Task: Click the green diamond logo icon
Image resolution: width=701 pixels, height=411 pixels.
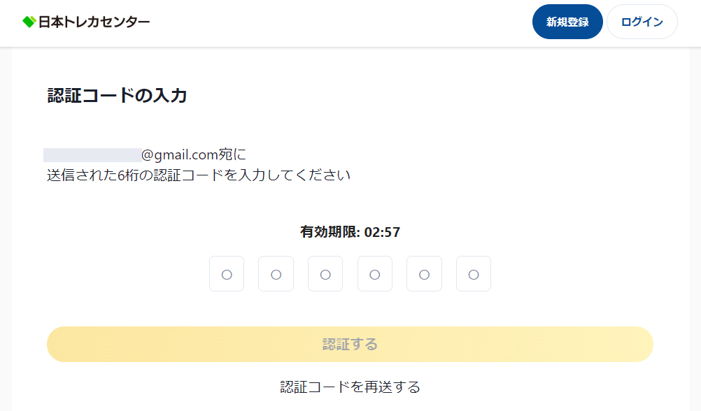Action: [29, 22]
